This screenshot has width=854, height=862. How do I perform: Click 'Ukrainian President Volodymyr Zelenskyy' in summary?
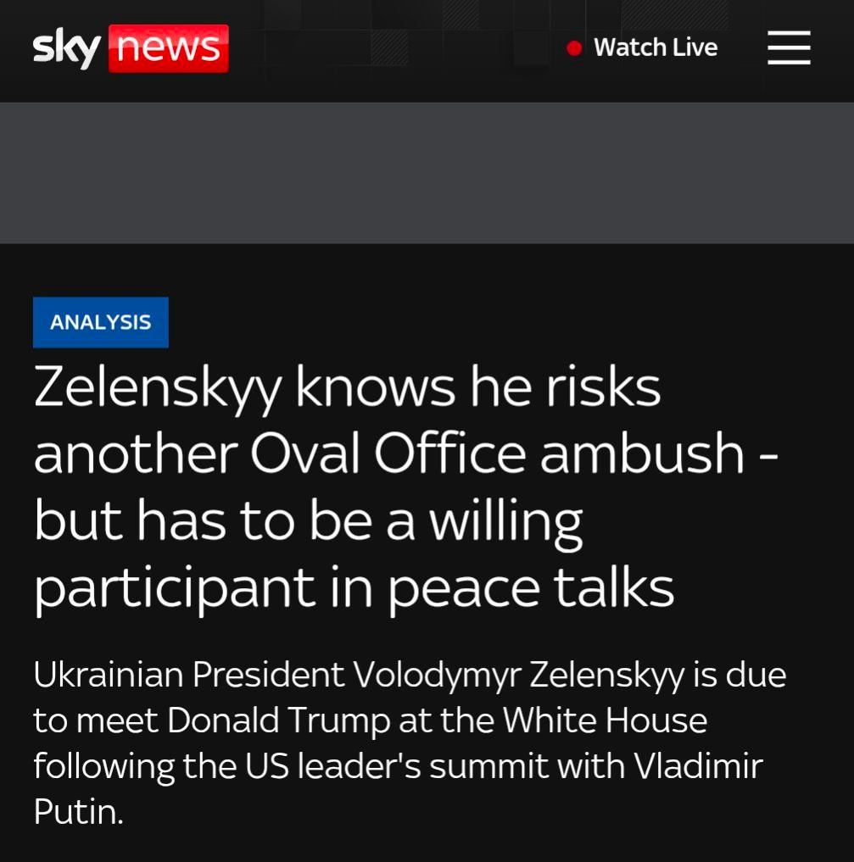click(x=359, y=676)
